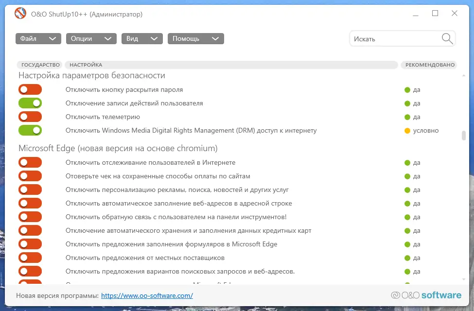
Task: Turn off the Отключение записи действий пользователя switch
Action: tap(30, 103)
